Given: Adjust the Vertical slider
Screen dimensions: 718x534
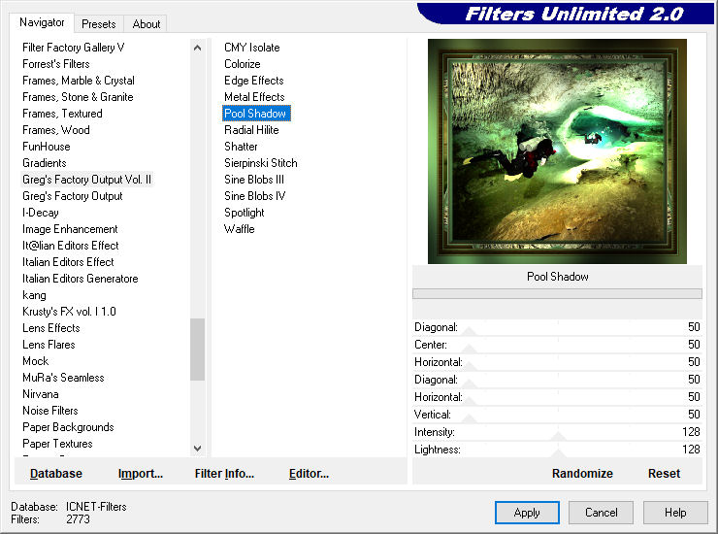Looking at the screenshot, I should coord(557,415).
